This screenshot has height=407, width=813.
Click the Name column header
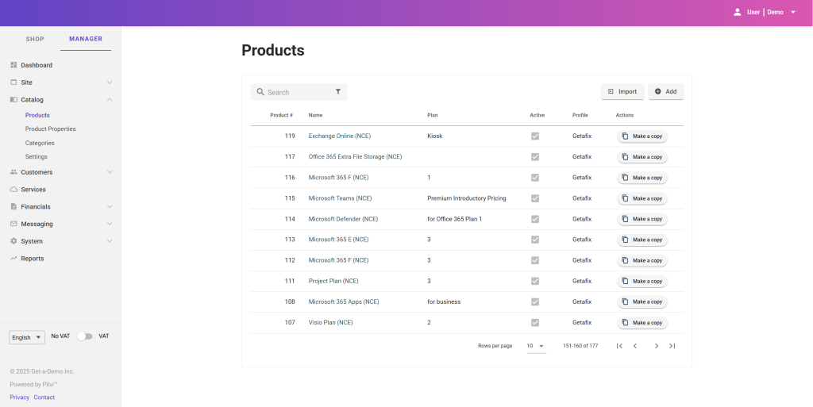(x=315, y=115)
